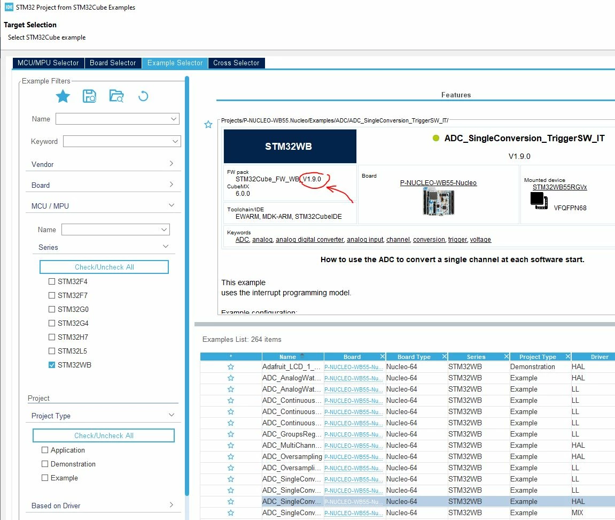Select the ADC_Oversampling example name
Image resolution: width=615 pixels, height=520 pixels.
click(292, 457)
